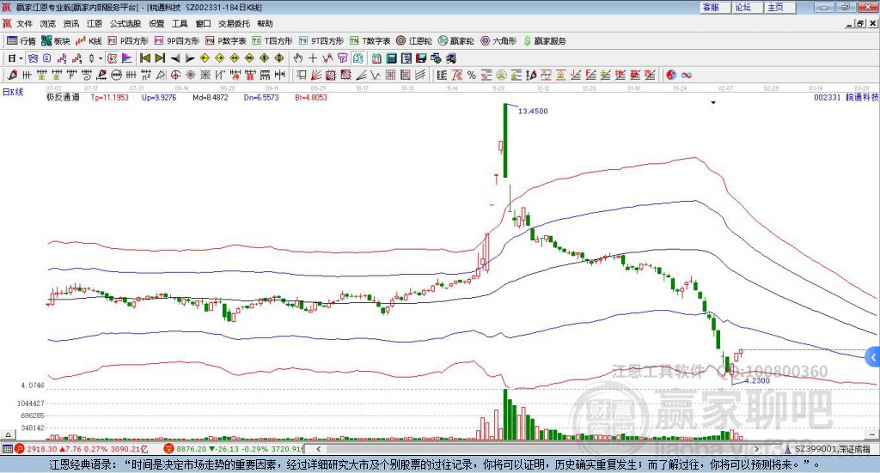The width and height of the screenshot is (880, 473).
Task: Open the 六角形 hexagon tool
Action: (498, 41)
